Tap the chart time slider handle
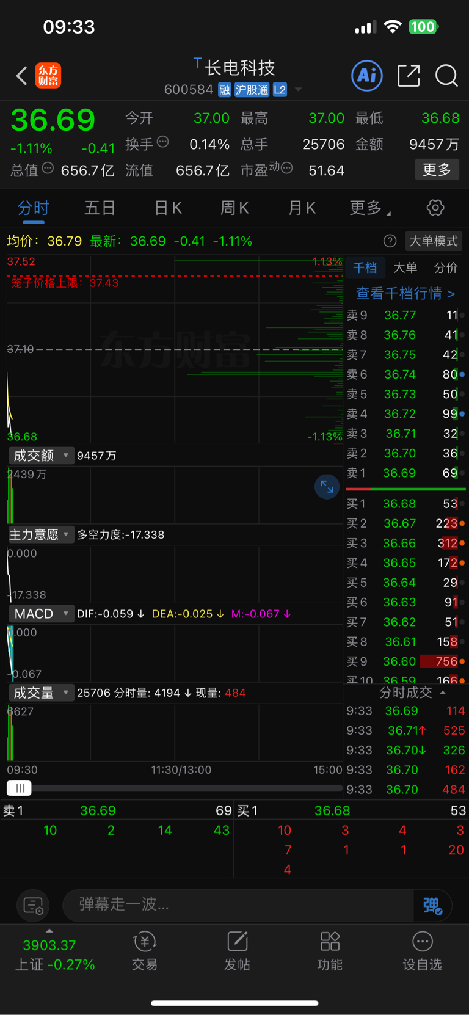Image resolution: width=469 pixels, height=1015 pixels. coord(19,788)
